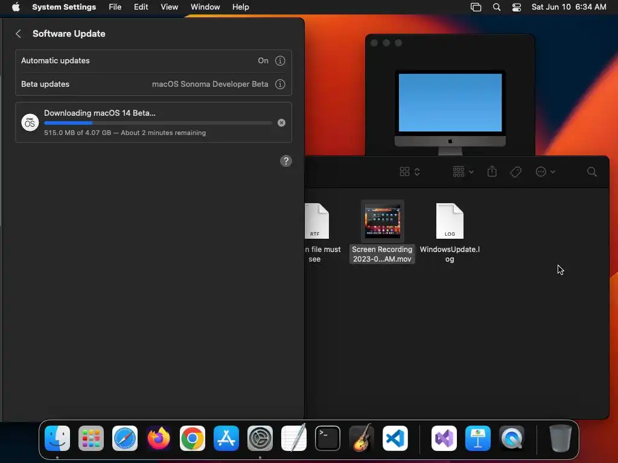Click the iMac image in preview window

coord(450,113)
